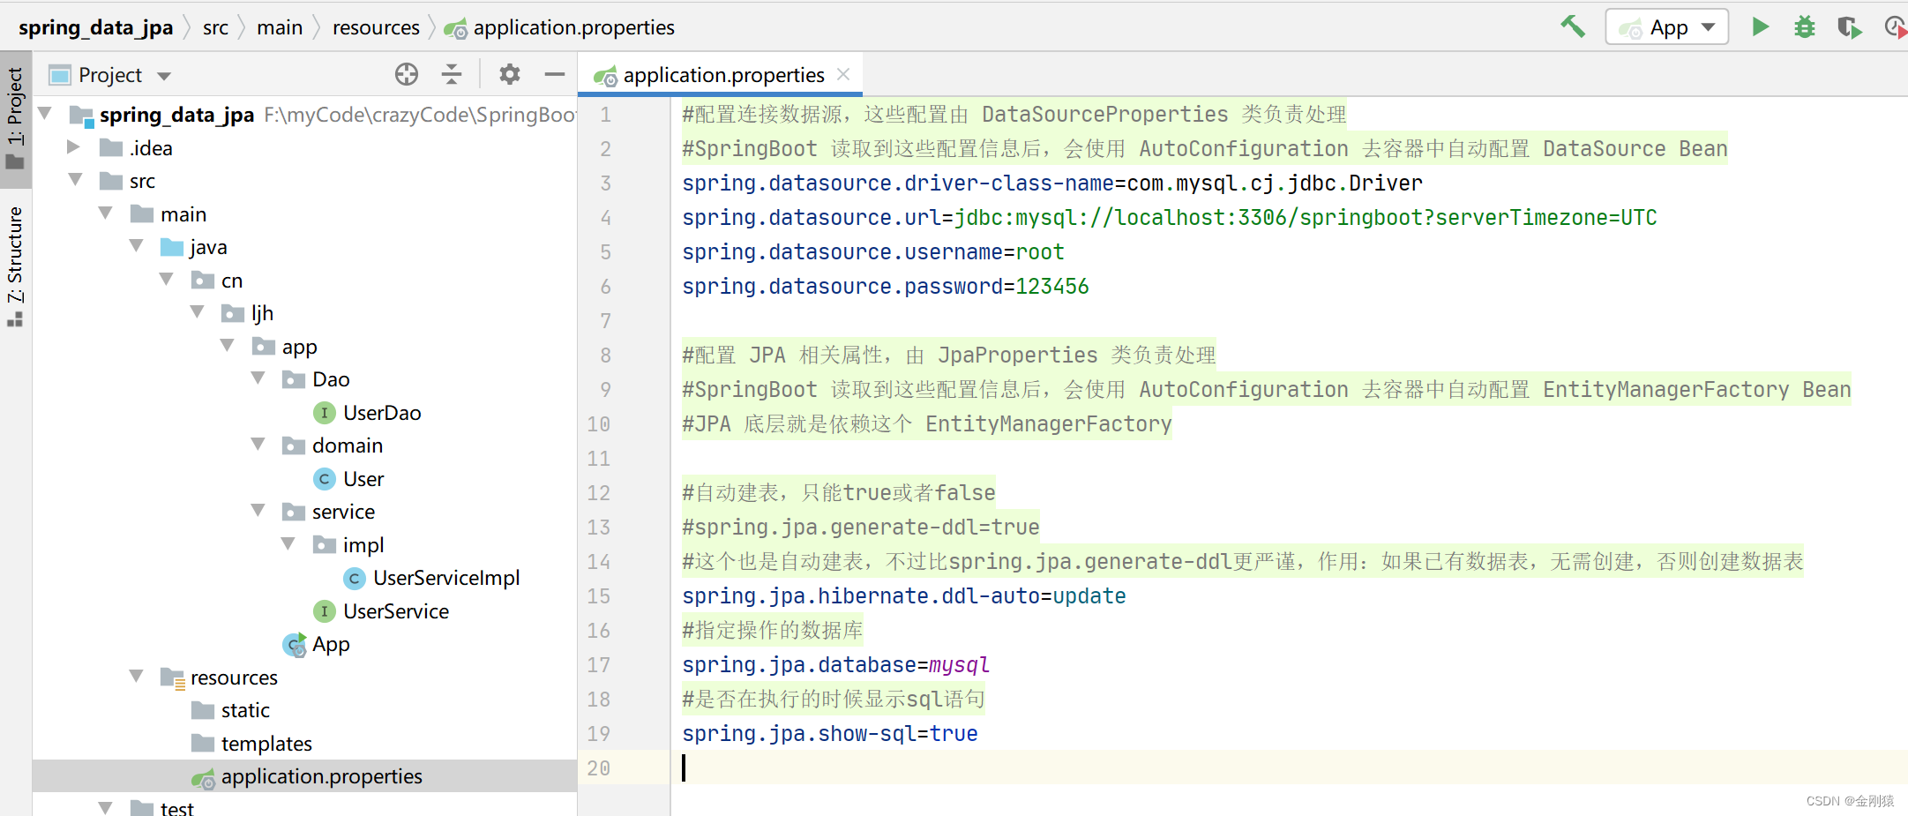The width and height of the screenshot is (1908, 816).
Task: Open the App run configuration dropdown
Action: pos(1666,26)
